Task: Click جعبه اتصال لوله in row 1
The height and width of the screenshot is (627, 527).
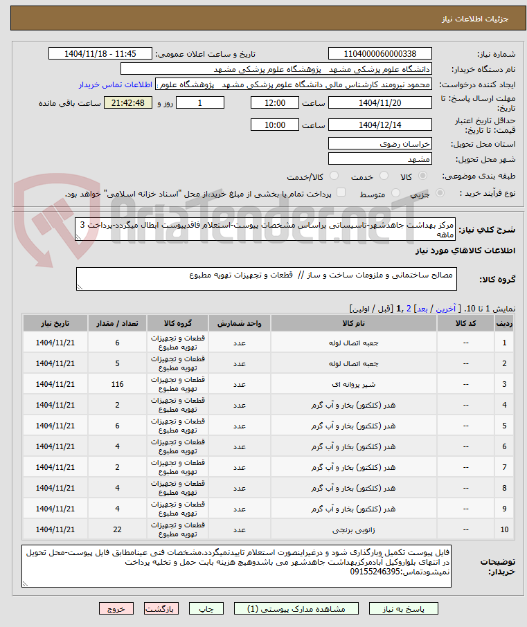Action: tap(353, 343)
